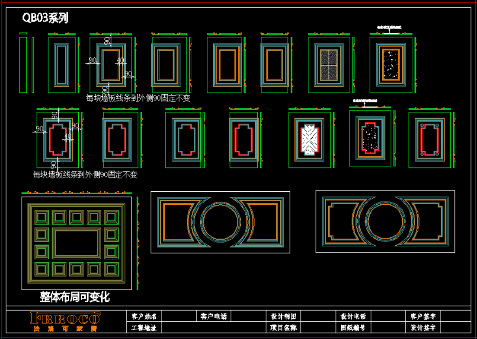Screen dimensions: 477x339
Task: Click the 设计电话 label cell
Action: pos(353,317)
